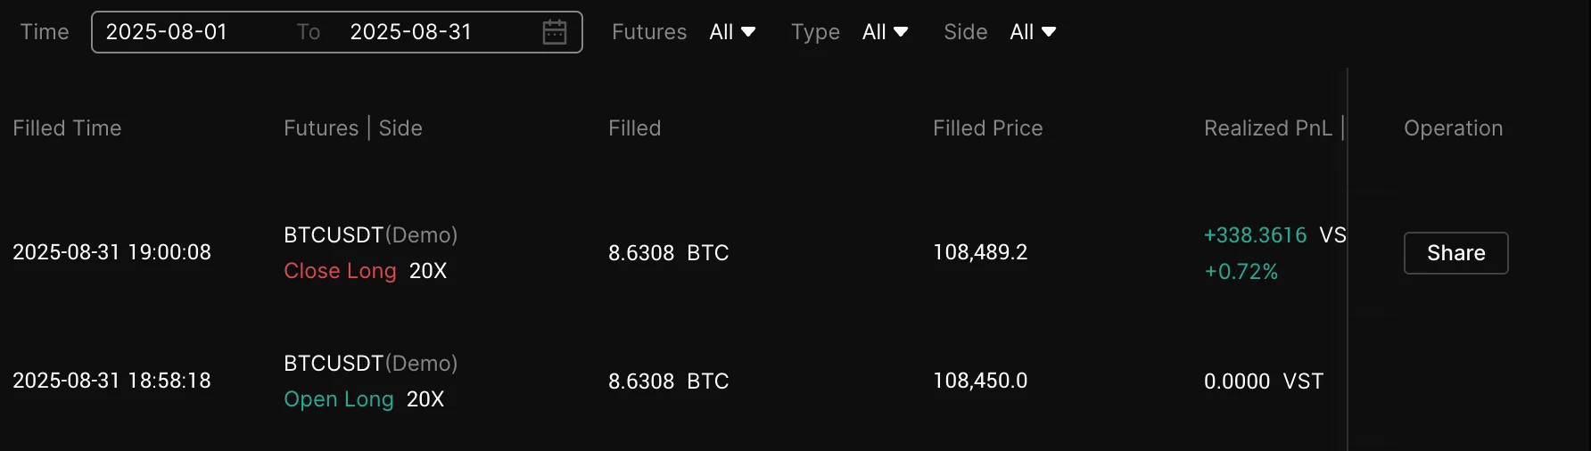Click the Share button for Close Long trade
The image size is (1591, 451).
tap(1455, 253)
